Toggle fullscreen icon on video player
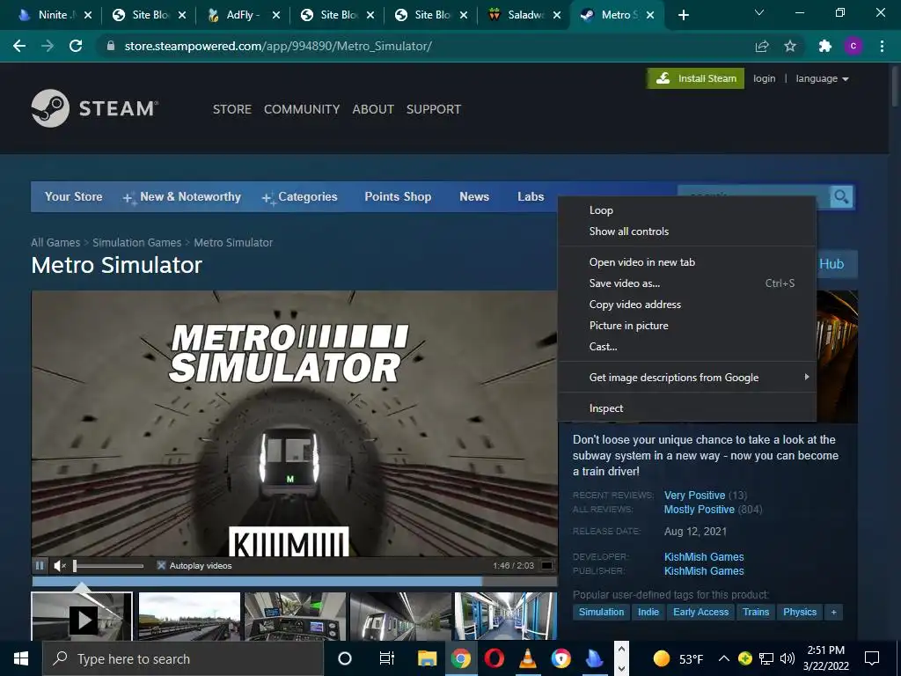 click(x=547, y=566)
